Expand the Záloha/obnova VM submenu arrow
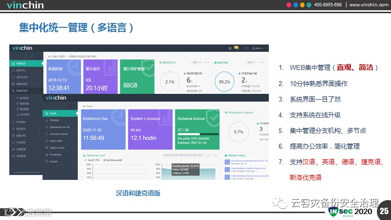 [x=74, y=127]
